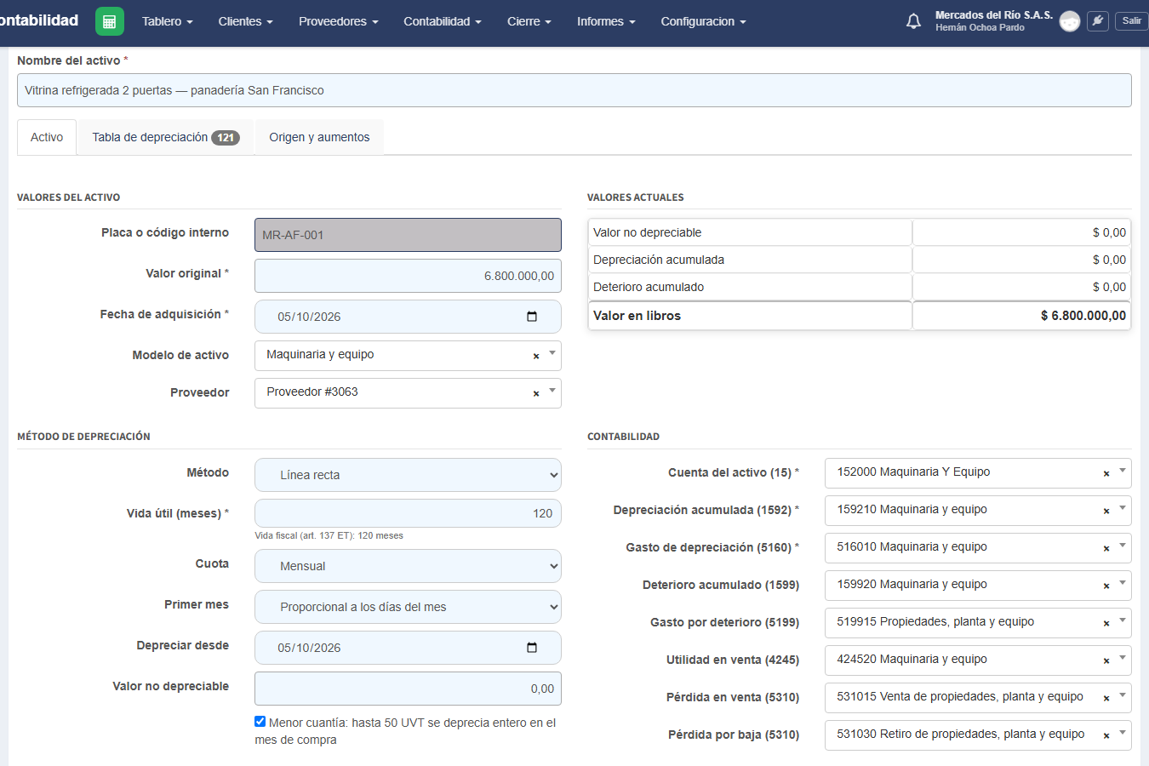Open the Informes menu
Viewport: 1149px width, 766px height.
(x=606, y=21)
